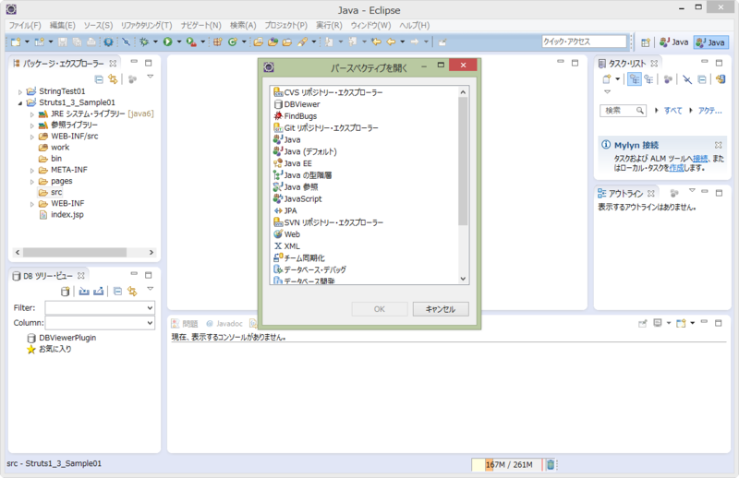The width and height of the screenshot is (739, 478).
Task: Expand the pages folder node
Action: click(x=32, y=182)
